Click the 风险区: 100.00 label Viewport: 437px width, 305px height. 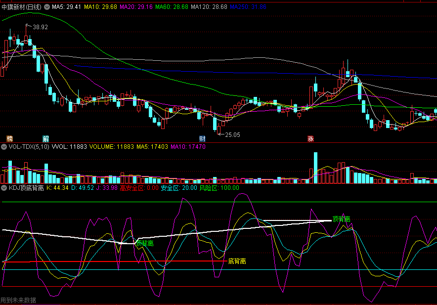tap(219, 188)
